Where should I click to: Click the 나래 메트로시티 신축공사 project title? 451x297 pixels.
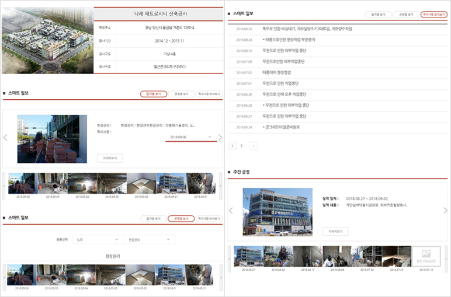161,14
